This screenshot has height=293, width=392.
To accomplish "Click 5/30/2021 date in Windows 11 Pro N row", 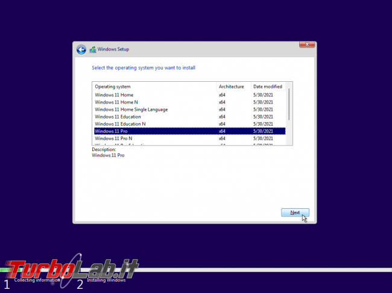I will pyautogui.click(x=263, y=138).
